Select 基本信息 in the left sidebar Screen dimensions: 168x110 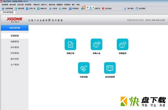pos(15,59)
